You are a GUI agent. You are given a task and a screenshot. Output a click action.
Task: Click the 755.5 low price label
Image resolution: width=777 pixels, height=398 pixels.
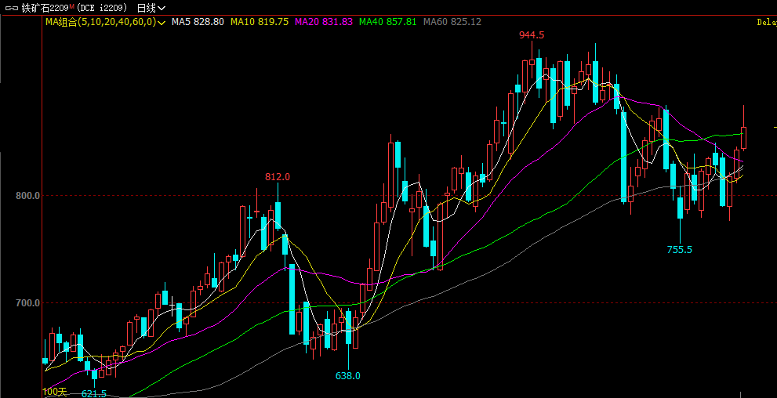(x=679, y=250)
